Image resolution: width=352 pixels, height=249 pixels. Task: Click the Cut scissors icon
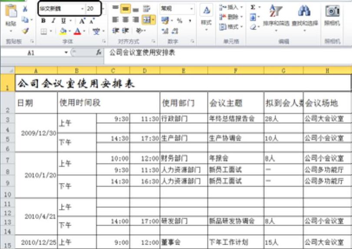25,9
